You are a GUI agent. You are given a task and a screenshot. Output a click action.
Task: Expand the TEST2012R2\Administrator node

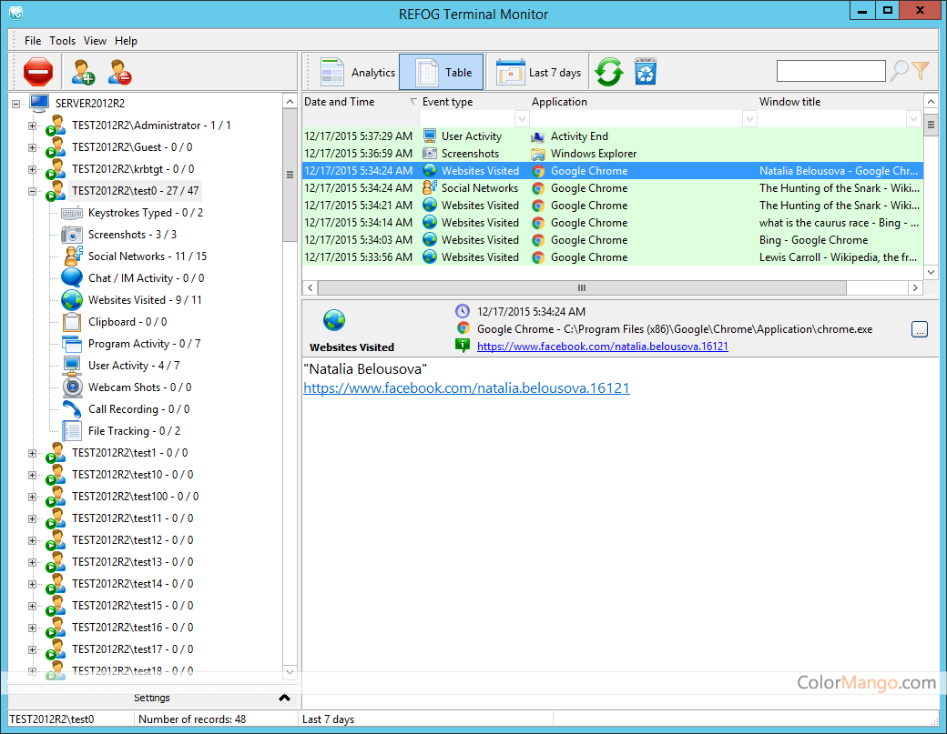click(33, 126)
